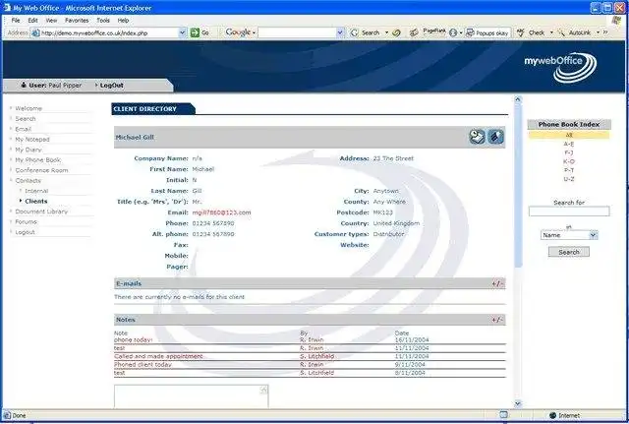Open the Google search box history dropdown
This screenshot has height=424, width=629.
[x=340, y=32]
